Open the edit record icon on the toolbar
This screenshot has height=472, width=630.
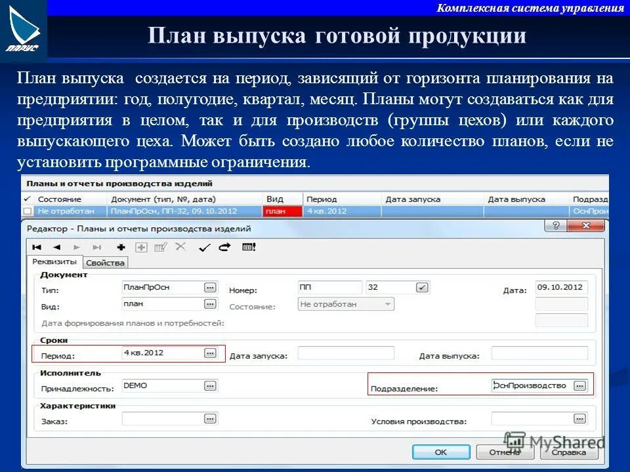[x=161, y=247]
